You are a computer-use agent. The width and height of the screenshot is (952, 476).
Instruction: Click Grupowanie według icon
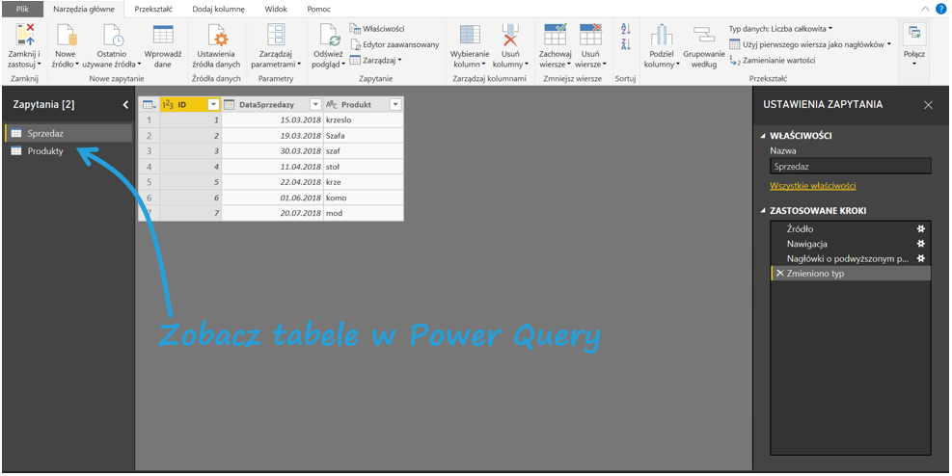click(703, 36)
